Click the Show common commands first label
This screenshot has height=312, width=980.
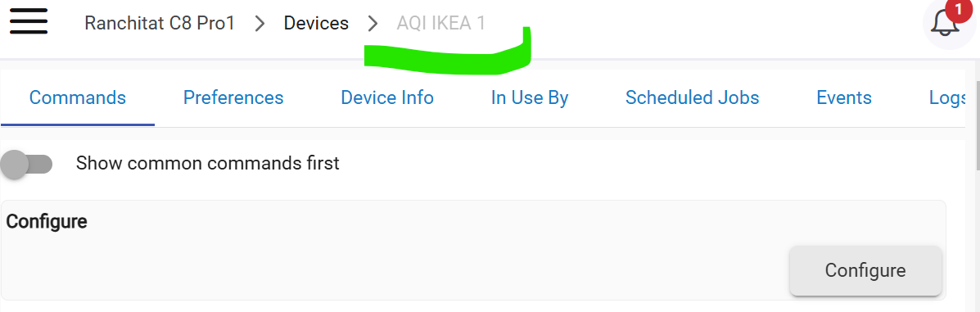[207, 163]
